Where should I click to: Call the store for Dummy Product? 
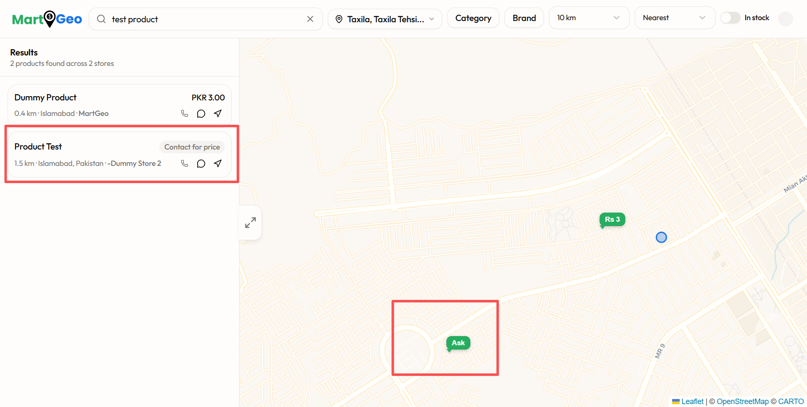tap(185, 113)
